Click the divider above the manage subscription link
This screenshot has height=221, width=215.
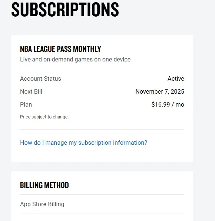pos(102,129)
